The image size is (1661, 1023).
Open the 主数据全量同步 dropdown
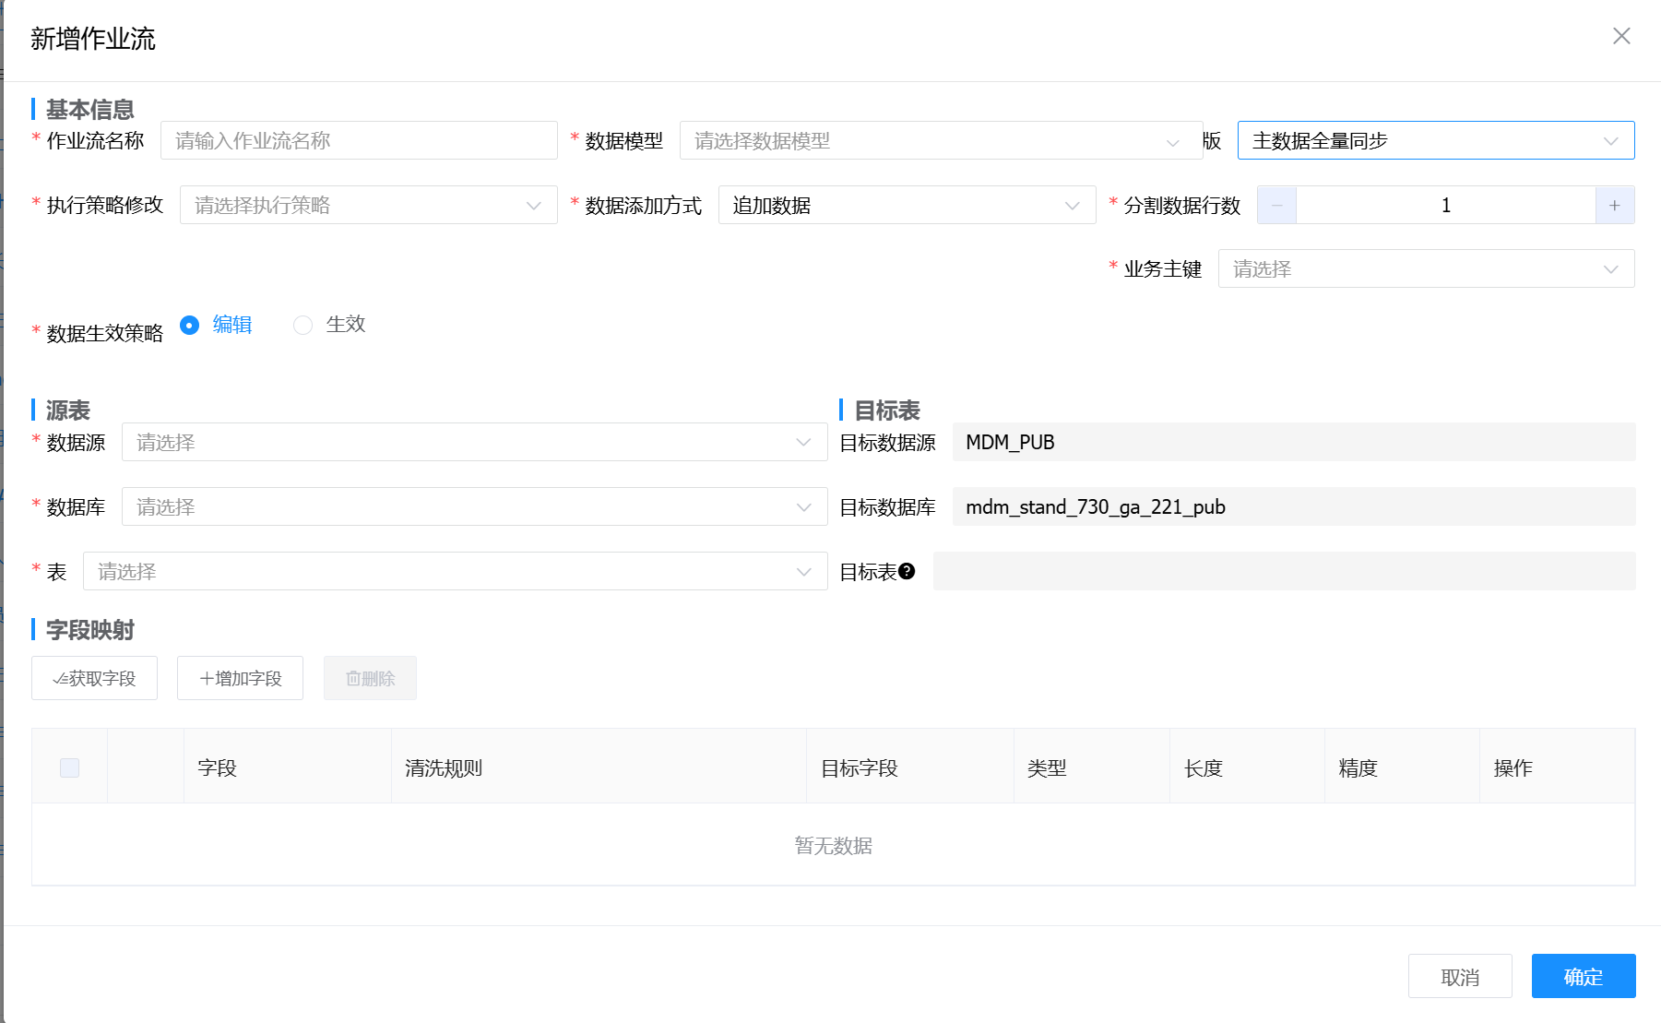[1435, 140]
